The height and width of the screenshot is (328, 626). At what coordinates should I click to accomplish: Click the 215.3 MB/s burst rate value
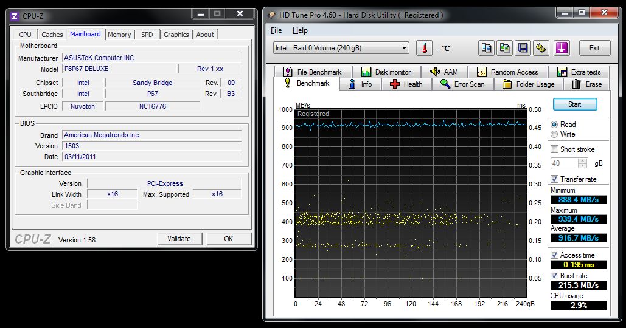(x=579, y=285)
